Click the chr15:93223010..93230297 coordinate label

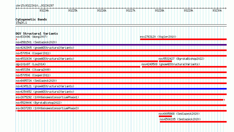35,5
